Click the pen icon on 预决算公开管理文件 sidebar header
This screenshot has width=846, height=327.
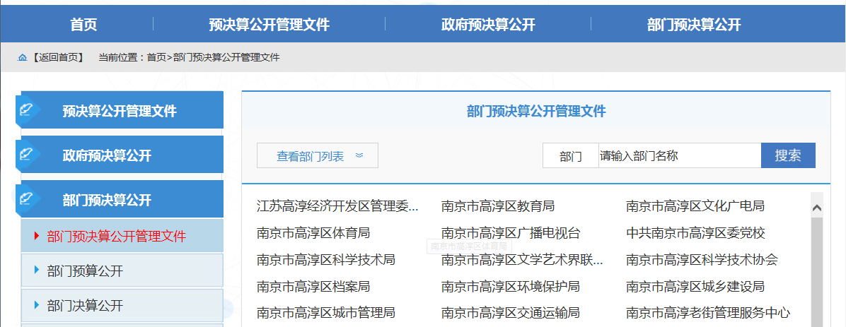click(x=26, y=110)
